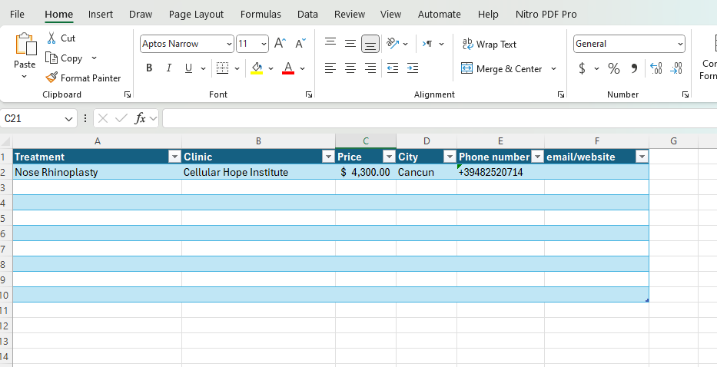
Task: Click the Insert Function fx icon
Action: pos(140,118)
